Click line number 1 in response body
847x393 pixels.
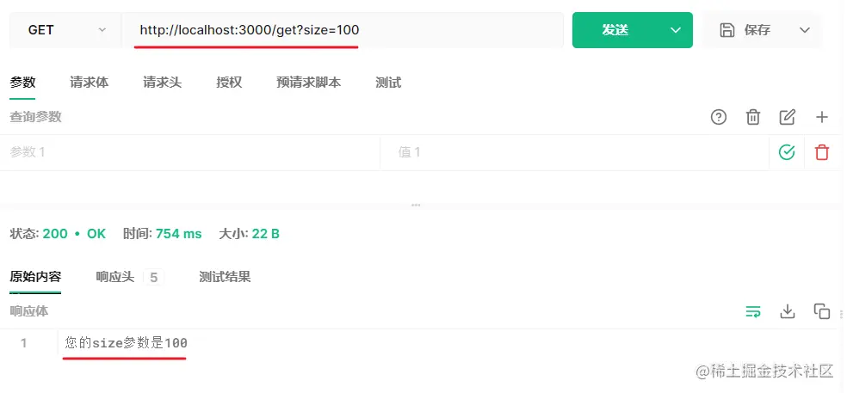(x=23, y=343)
